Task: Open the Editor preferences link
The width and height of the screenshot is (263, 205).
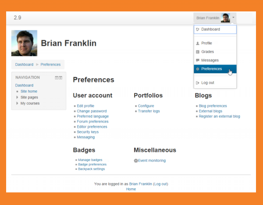Action: [92, 127]
